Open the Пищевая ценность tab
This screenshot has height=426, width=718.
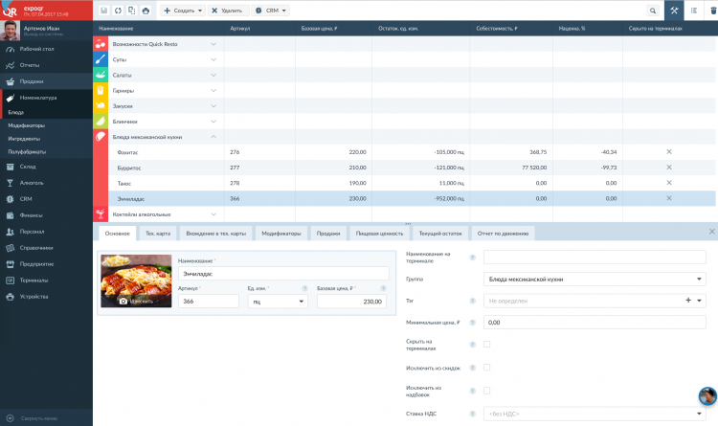379,233
